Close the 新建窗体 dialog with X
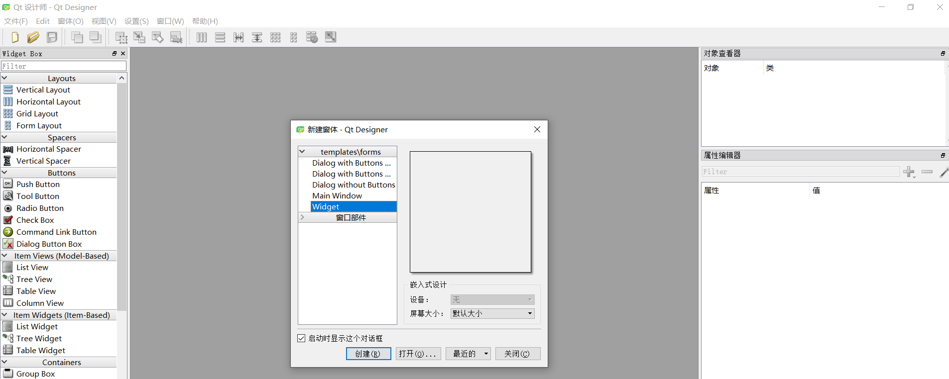949x379 pixels. pyautogui.click(x=537, y=129)
